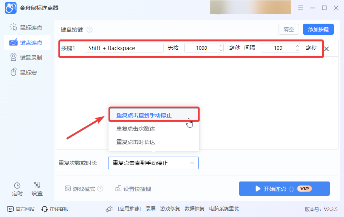Delete 按键1 row with X icon

pyautogui.click(x=327, y=49)
